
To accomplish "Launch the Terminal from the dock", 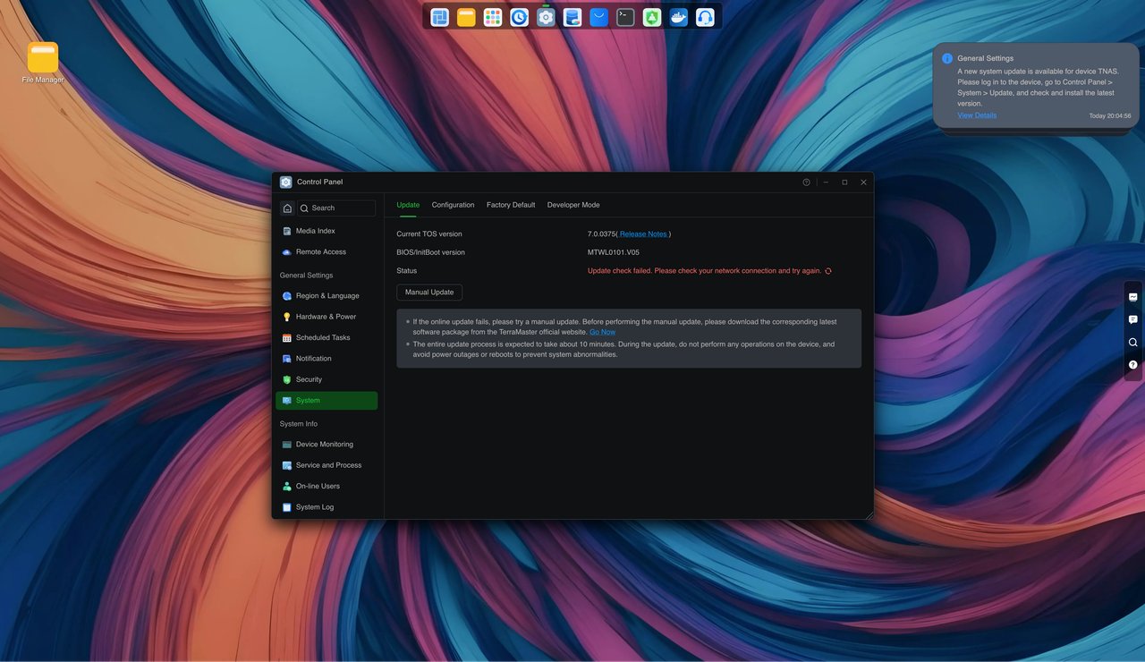I will click(x=625, y=17).
